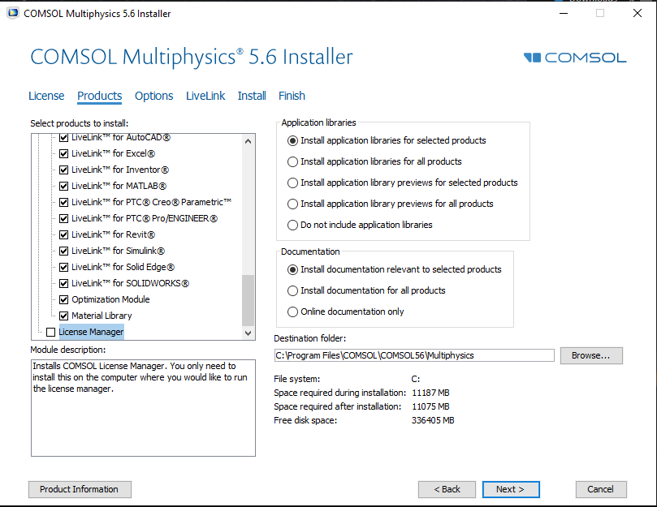Uncheck LiveLink for MATLAB checkbox

[64, 186]
